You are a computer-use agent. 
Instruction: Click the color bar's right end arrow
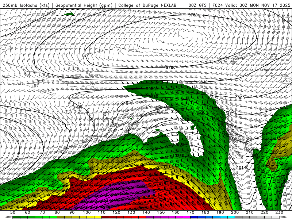click(283, 217)
